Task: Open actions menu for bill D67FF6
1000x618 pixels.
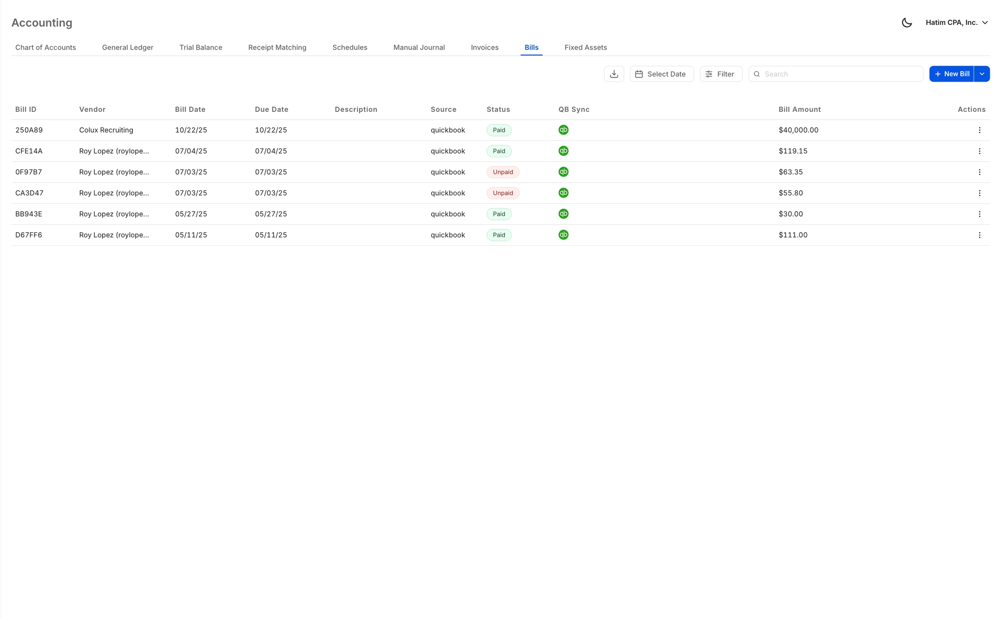Action: pos(979,235)
